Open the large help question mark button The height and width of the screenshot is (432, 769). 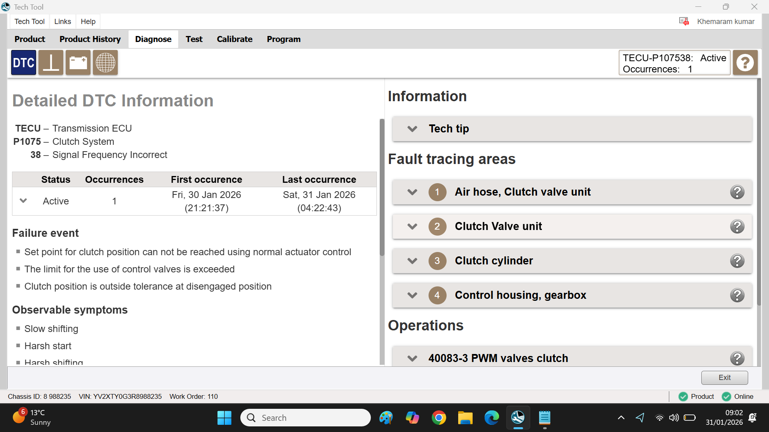pyautogui.click(x=745, y=63)
